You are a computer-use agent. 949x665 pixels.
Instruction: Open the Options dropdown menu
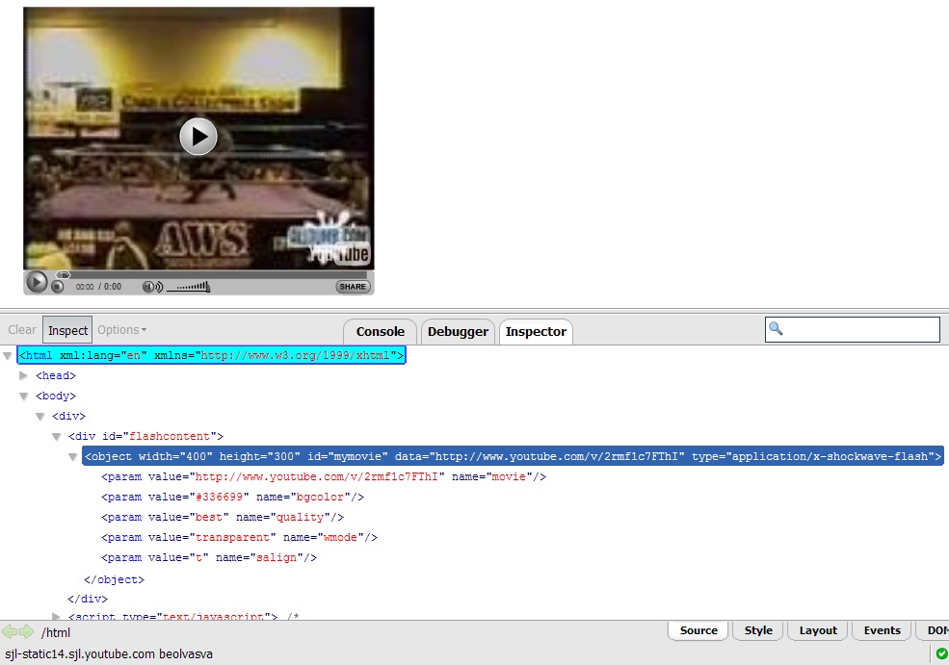coord(121,330)
